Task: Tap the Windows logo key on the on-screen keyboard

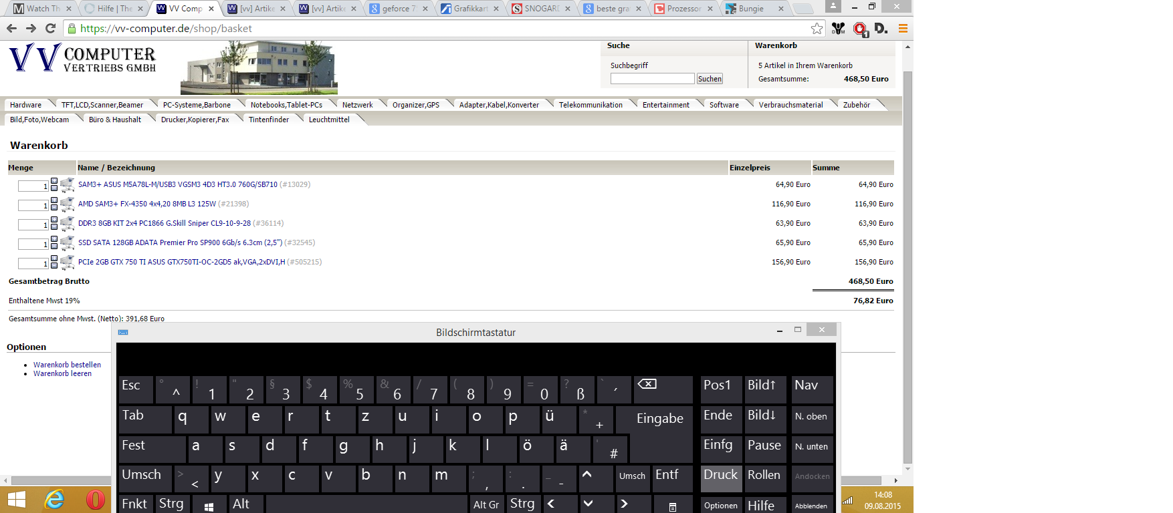Action: pos(209,505)
